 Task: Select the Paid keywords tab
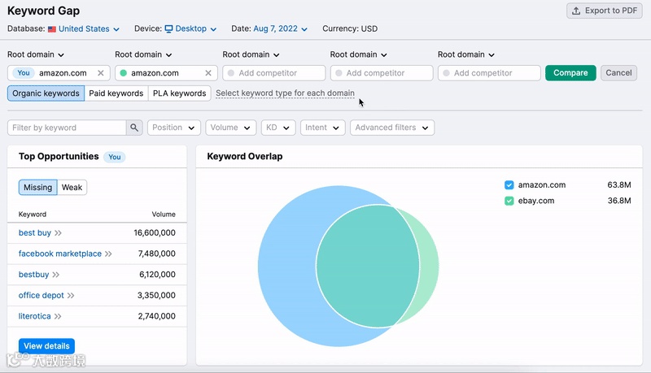point(116,93)
